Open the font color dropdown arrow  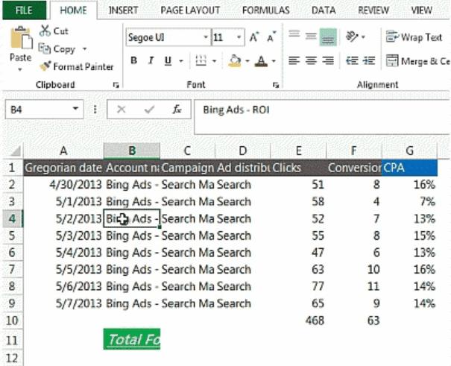click(274, 61)
